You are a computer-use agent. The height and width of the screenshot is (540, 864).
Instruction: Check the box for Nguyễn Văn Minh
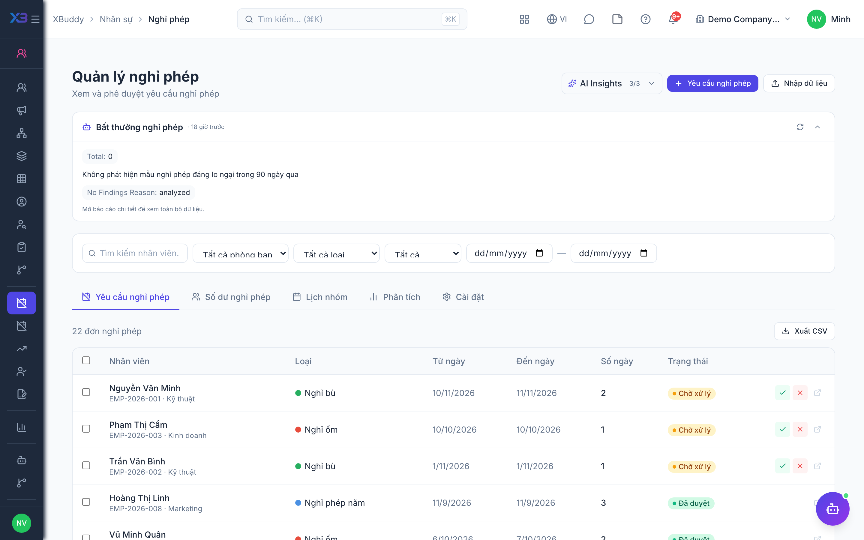86,392
